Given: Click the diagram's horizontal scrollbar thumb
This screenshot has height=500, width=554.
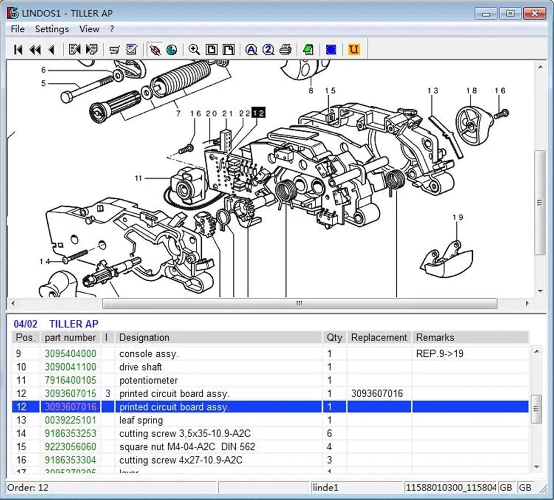Looking at the screenshot, I should tap(299, 304).
